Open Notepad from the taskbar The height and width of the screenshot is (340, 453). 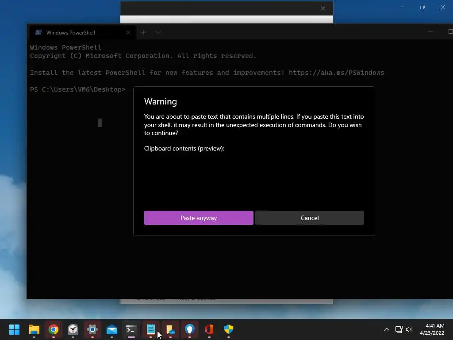pos(151,329)
